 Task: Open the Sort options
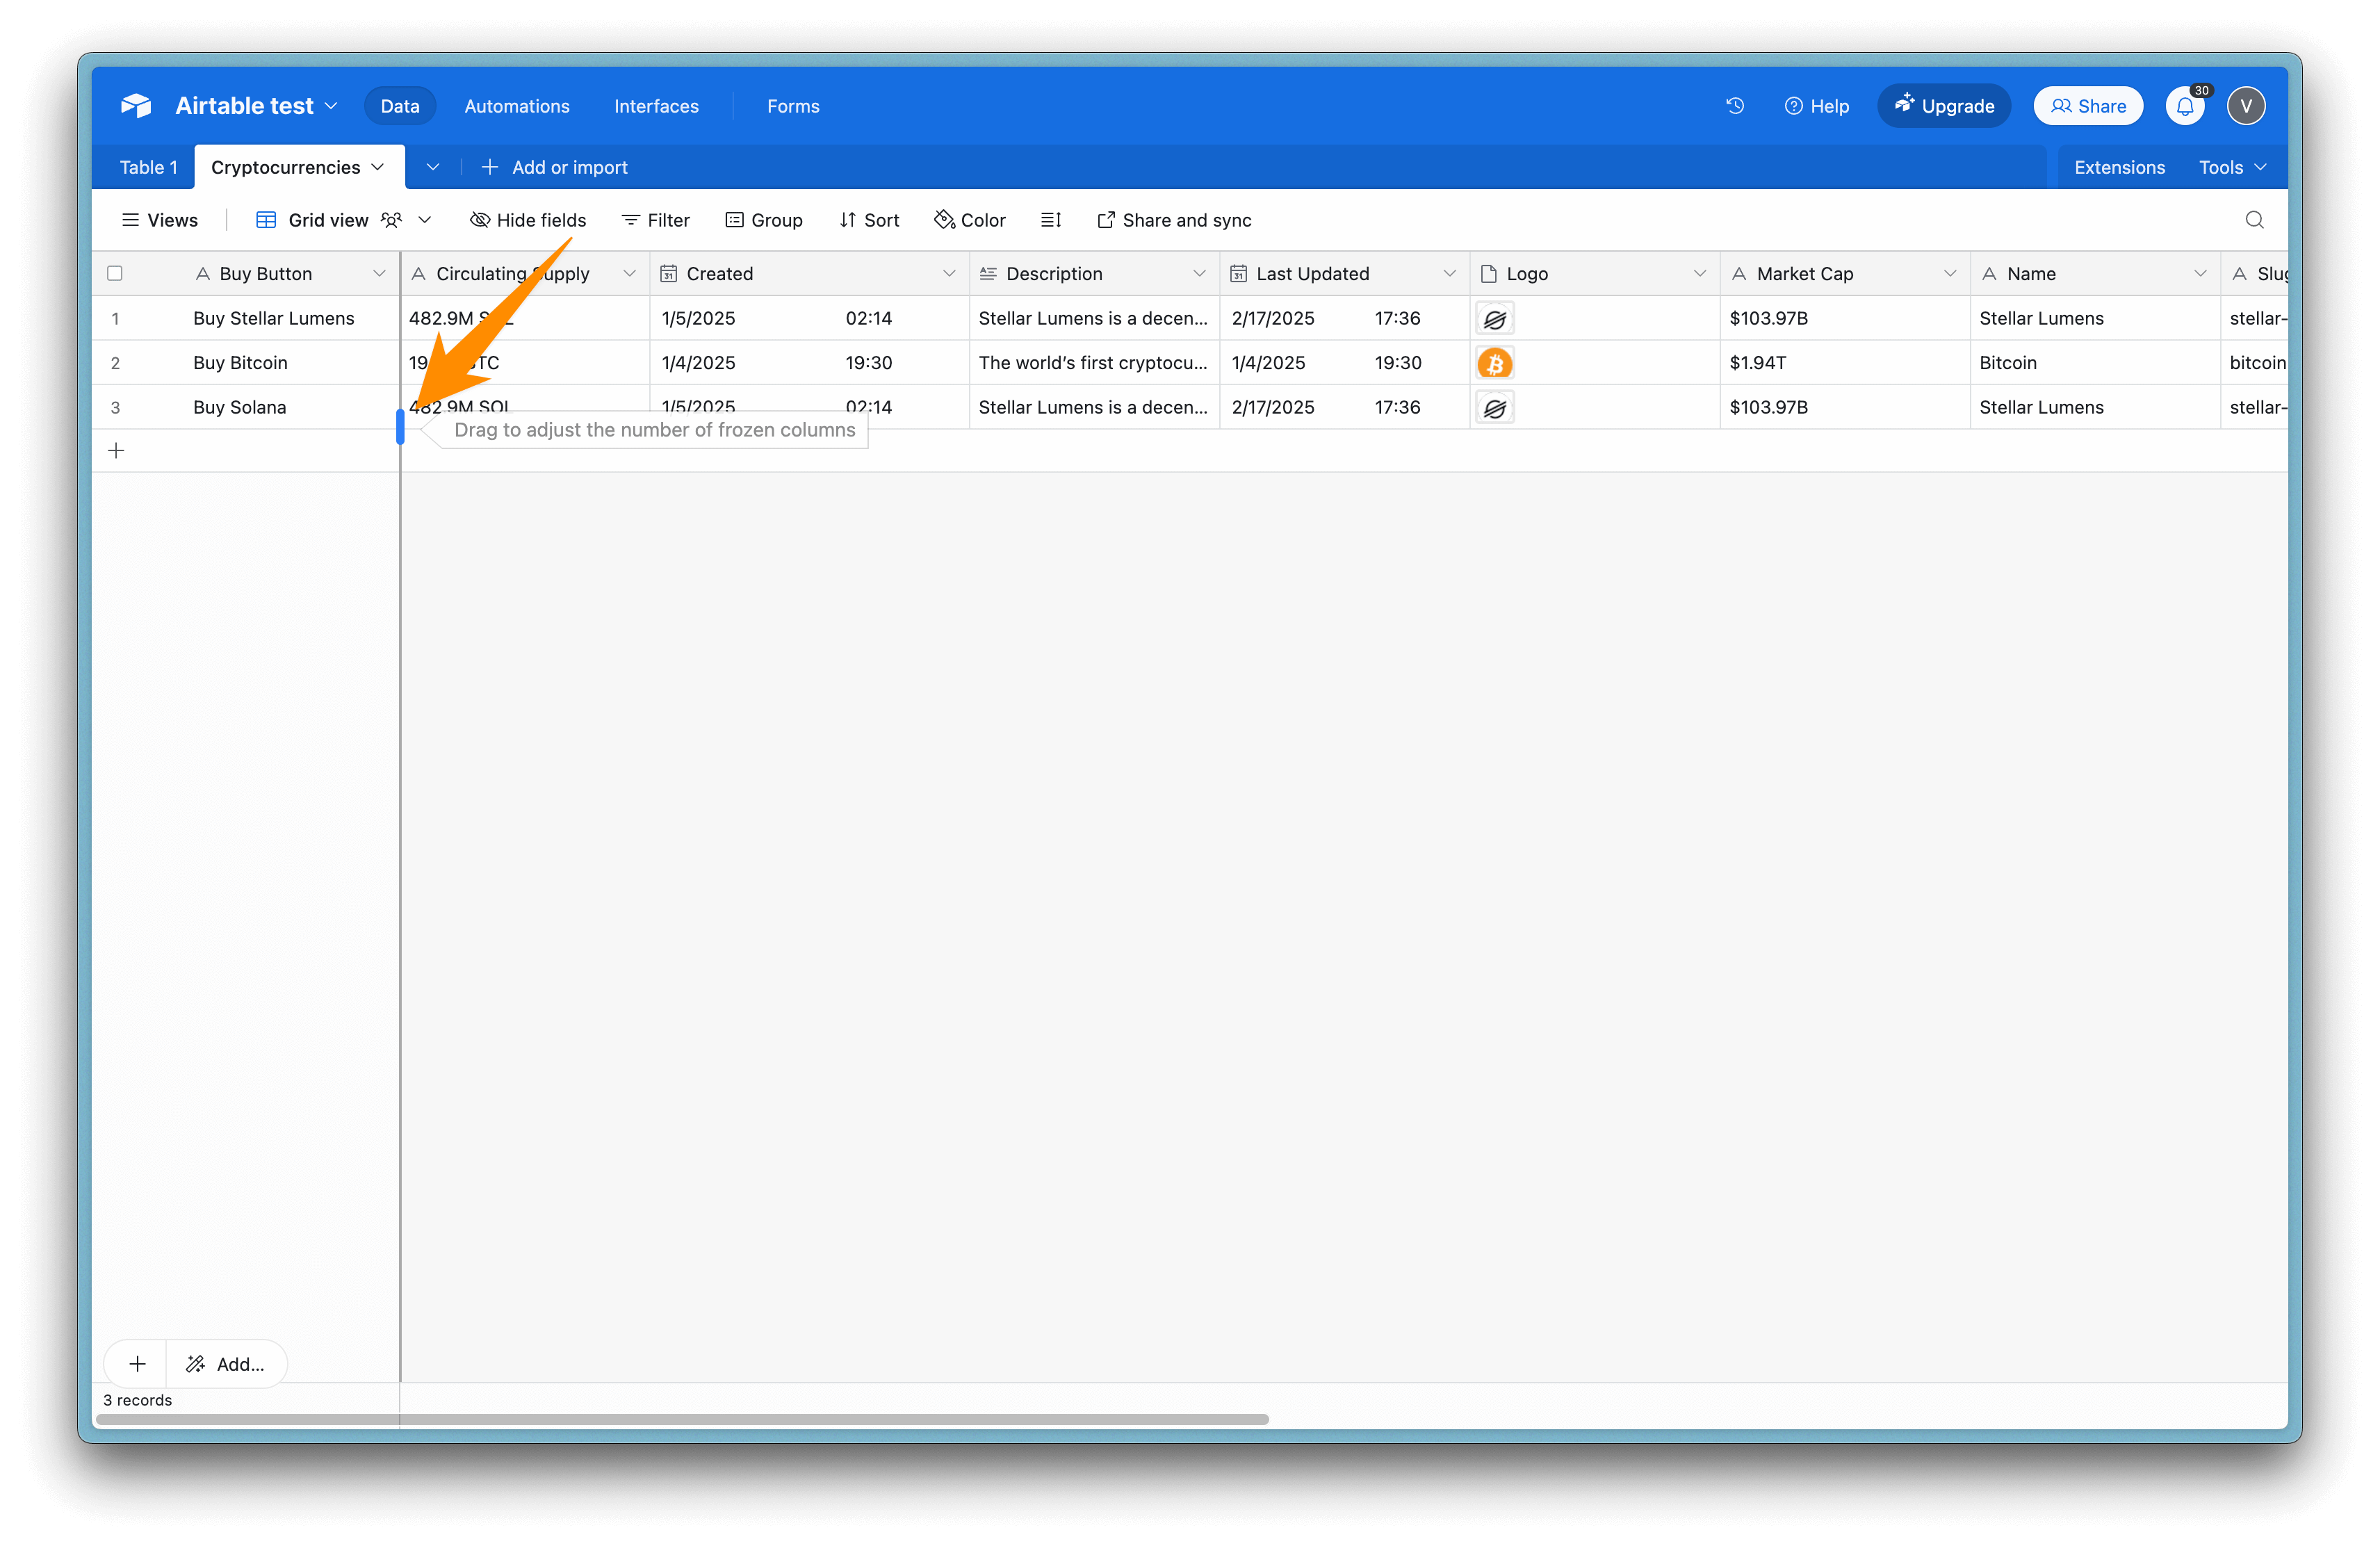coord(869,220)
